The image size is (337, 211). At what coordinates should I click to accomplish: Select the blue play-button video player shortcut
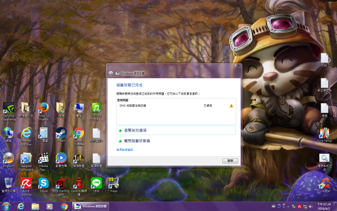(61, 160)
